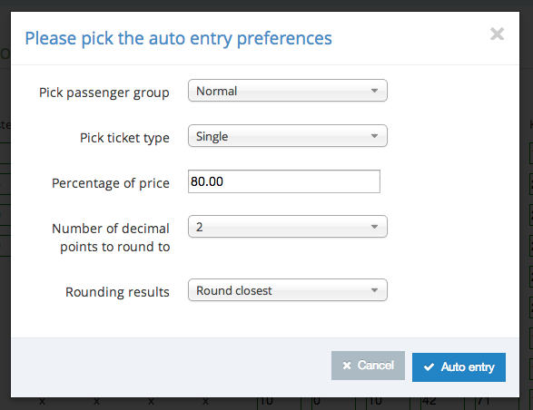This screenshot has width=533, height=410.
Task: Open the passenger group dropdown showing Normal
Action: [x=288, y=91]
